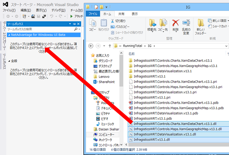Collapse the General (全般) toolbox group
The height and width of the screenshot is (155, 229).
click(x=9, y=61)
